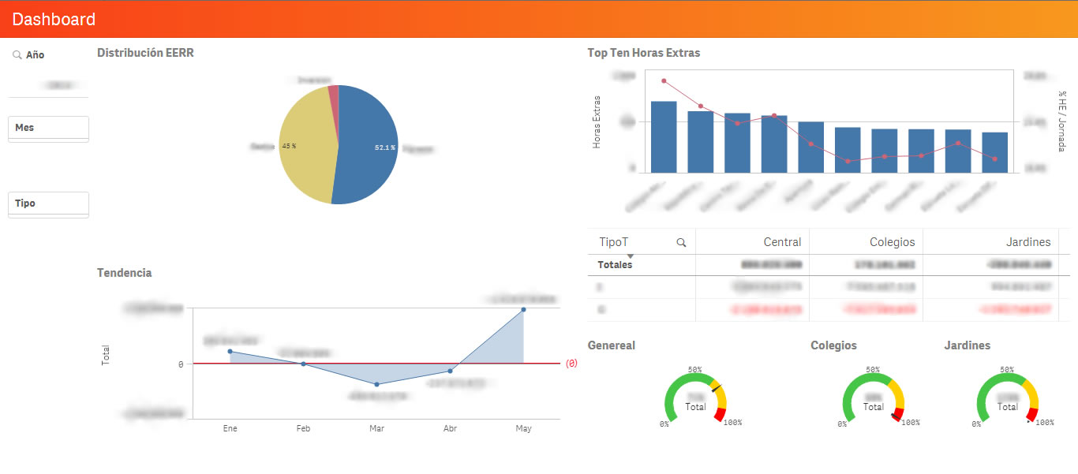Image resolution: width=1078 pixels, height=474 pixels.
Task: Select the Mar data point on Tendencia
Action: click(376, 384)
